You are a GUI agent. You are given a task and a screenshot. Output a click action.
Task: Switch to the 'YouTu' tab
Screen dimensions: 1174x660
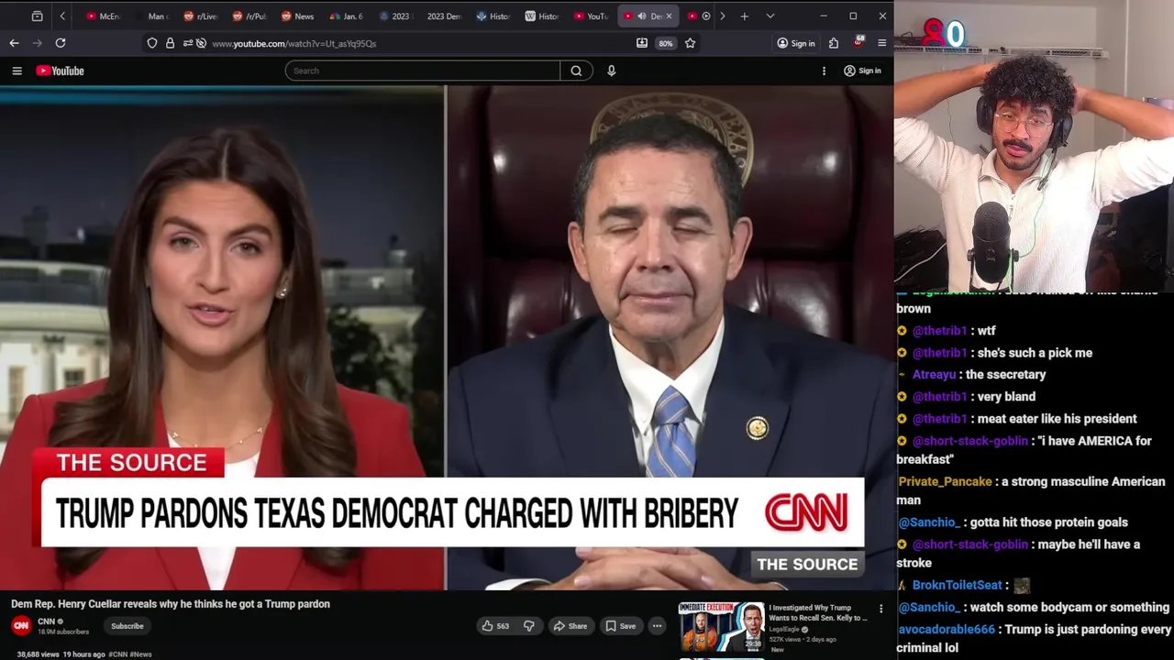[x=590, y=16]
